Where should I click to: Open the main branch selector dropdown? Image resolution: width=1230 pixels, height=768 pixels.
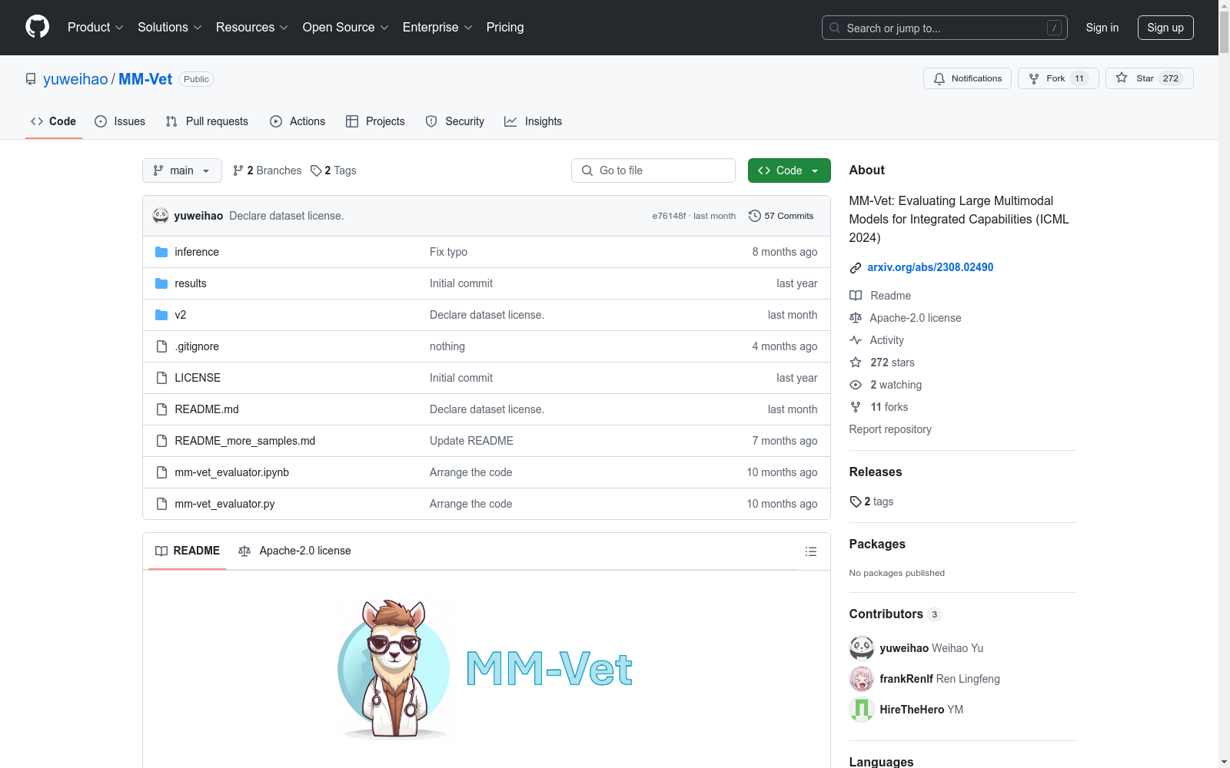(182, 170)
